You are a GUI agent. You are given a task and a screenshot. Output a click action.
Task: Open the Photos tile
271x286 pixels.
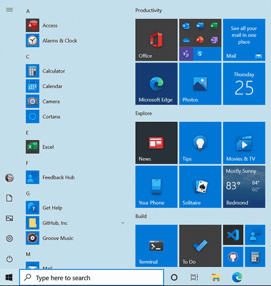[200, 84]
